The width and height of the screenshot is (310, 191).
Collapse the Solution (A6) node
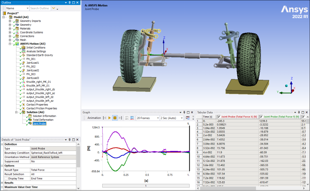(x=16, y=112)
